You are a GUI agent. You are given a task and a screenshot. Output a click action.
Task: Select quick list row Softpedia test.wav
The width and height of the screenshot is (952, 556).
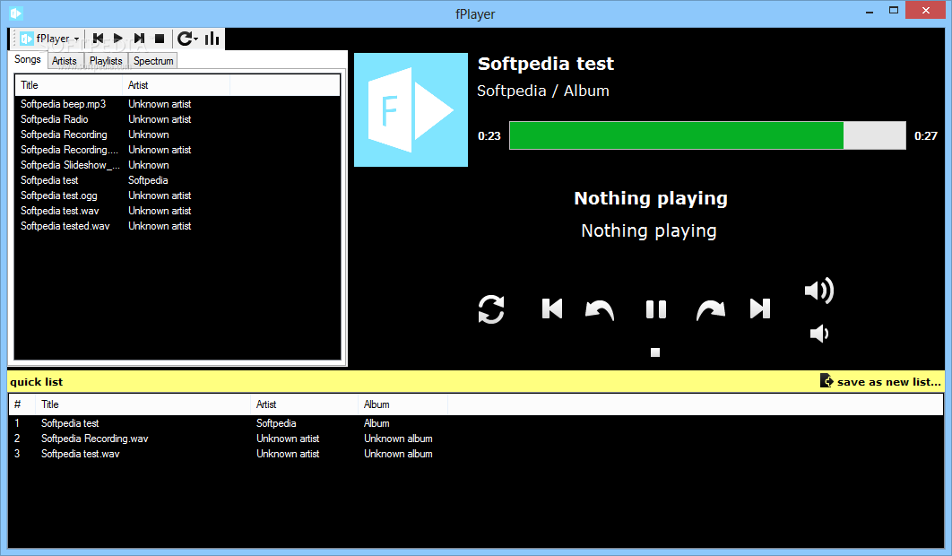[476, 453]
